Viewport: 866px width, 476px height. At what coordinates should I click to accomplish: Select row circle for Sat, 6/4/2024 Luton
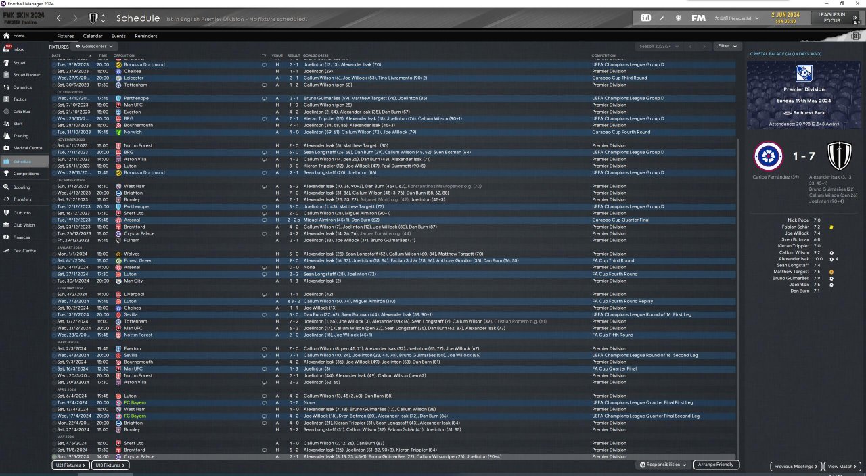tap(54, 396)
